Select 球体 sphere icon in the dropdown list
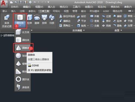 [18, 56]
